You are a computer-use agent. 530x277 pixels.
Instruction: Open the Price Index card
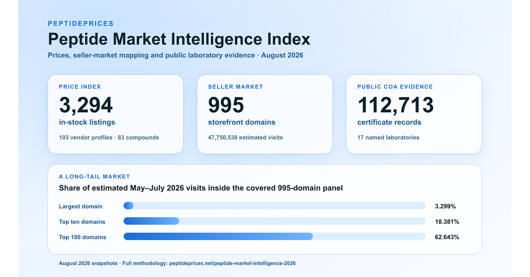(x=116, y=114)
